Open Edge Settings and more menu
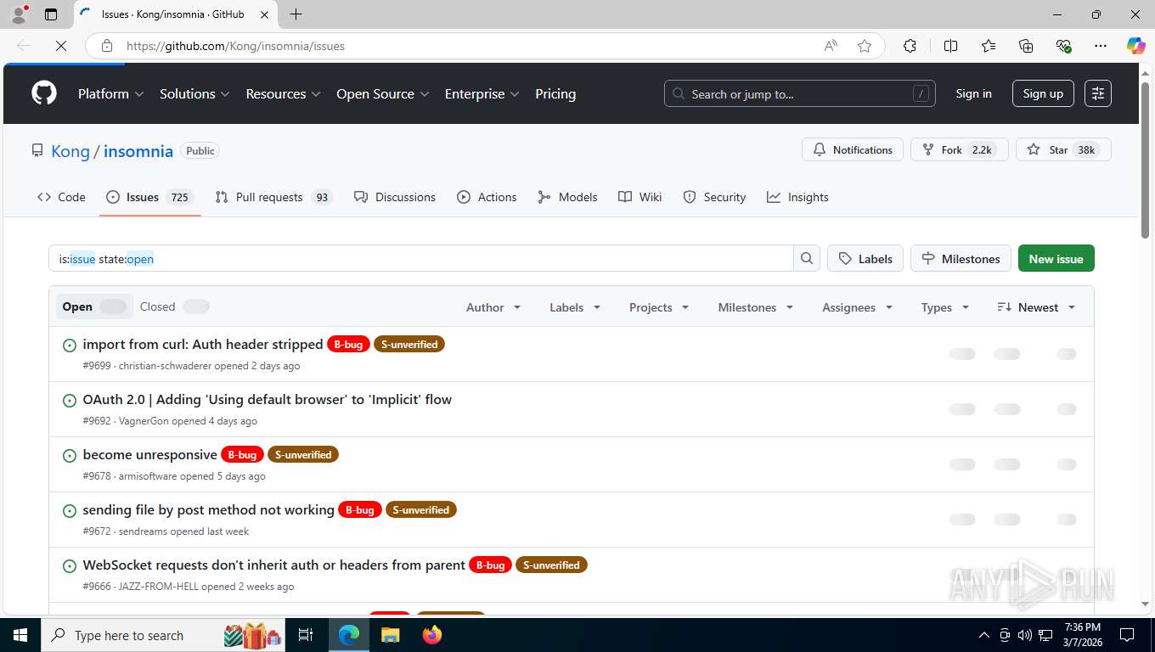 pyautogui.click(x=1101, y=46)
